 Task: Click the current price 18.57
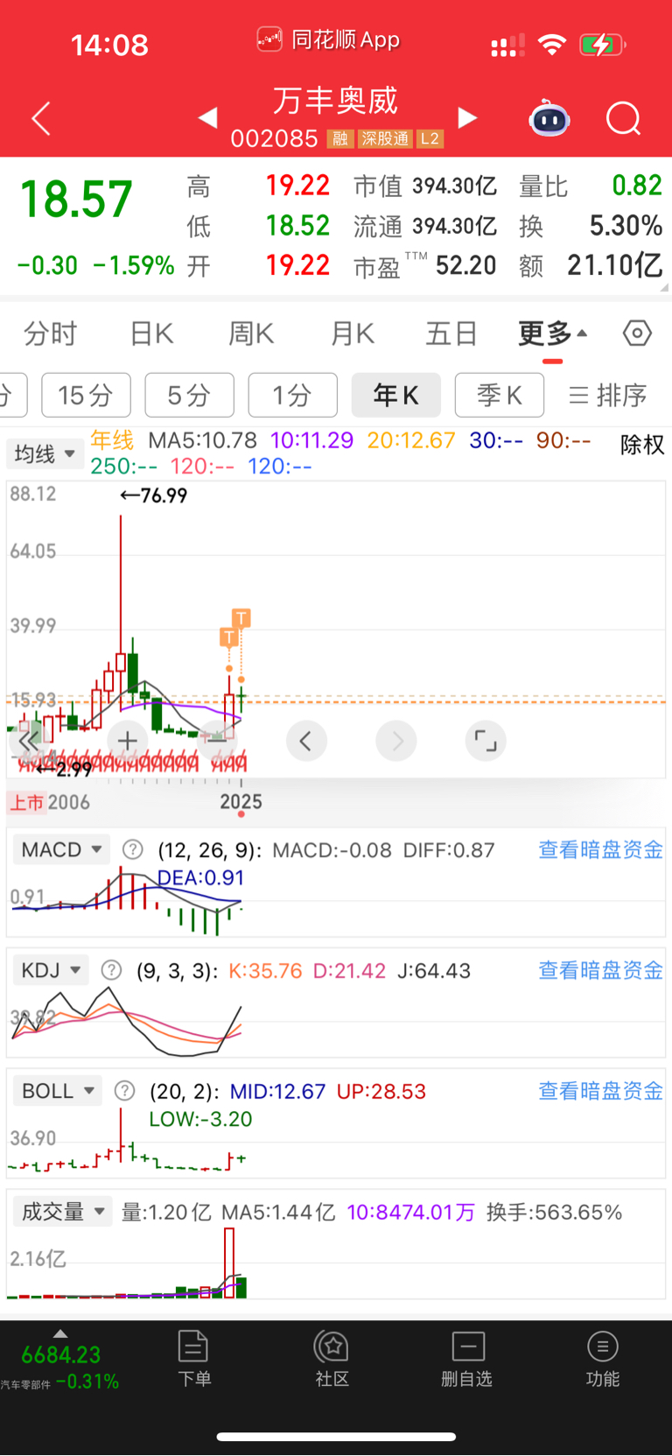(x=76, y=199)
